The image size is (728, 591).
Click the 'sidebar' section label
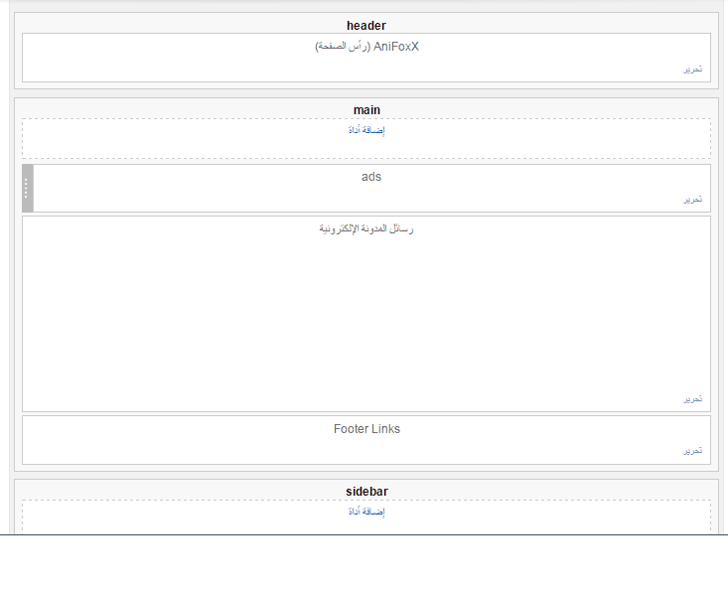click(366, 491)
